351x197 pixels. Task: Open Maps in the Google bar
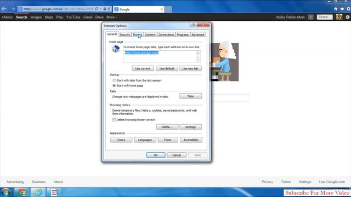point(49,17)
